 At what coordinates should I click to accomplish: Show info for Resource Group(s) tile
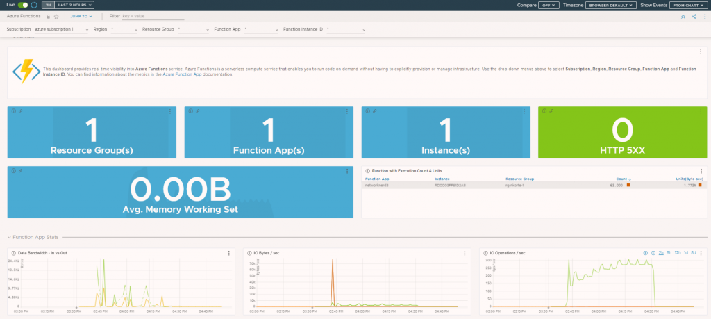click(x=14, y=111)
